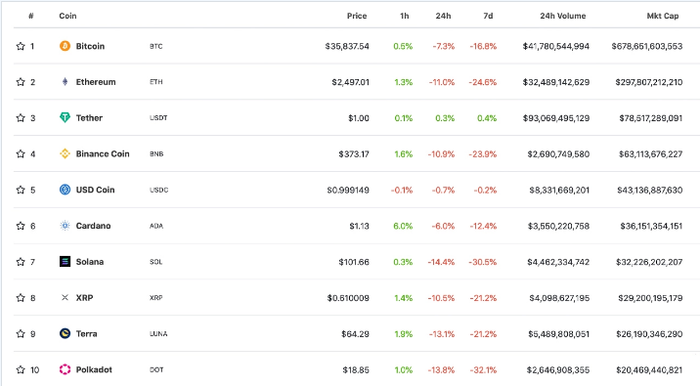Click the Solana logo icon

tap(65, 262)
